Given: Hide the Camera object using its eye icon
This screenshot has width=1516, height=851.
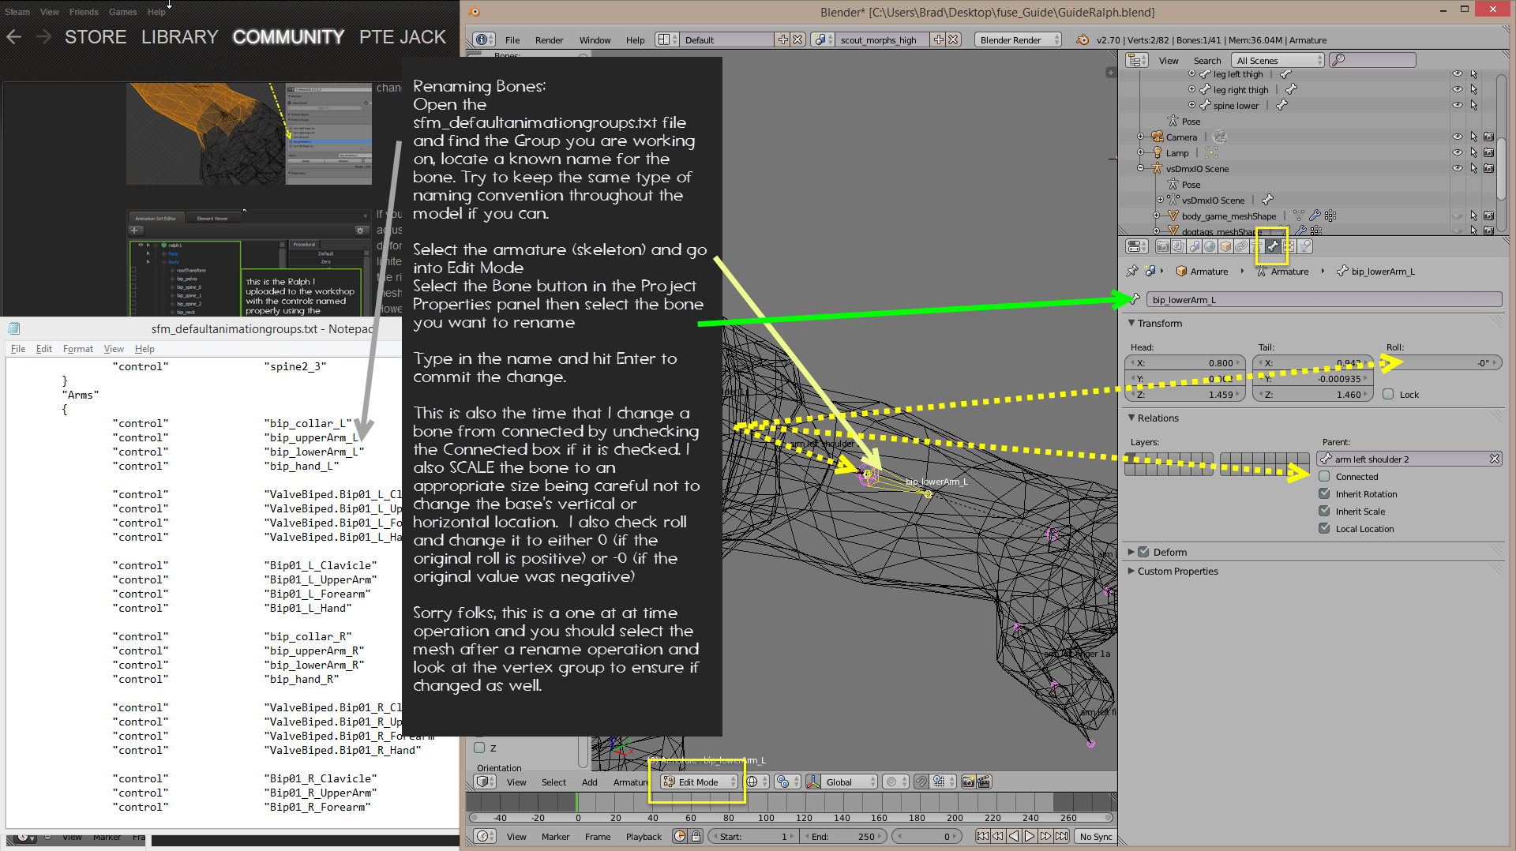Looking at the screenshot, I should [x=1457, y=137].
